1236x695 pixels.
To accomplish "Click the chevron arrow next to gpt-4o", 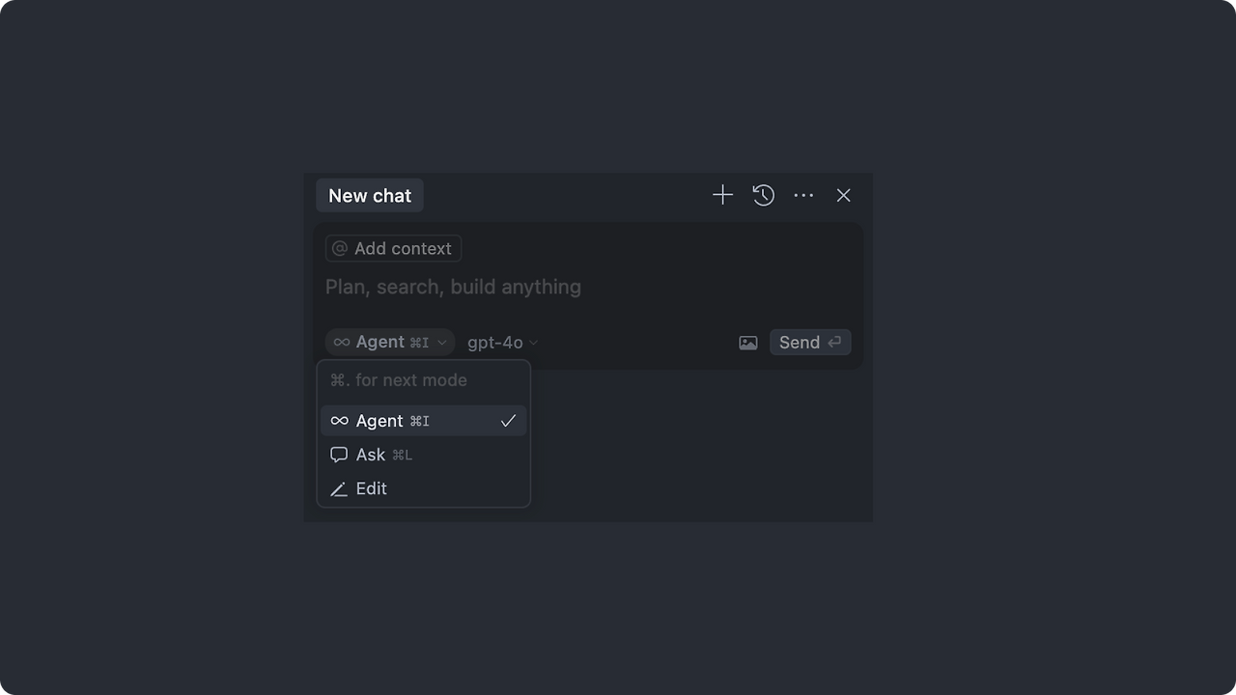I will [x=534, y=343].
